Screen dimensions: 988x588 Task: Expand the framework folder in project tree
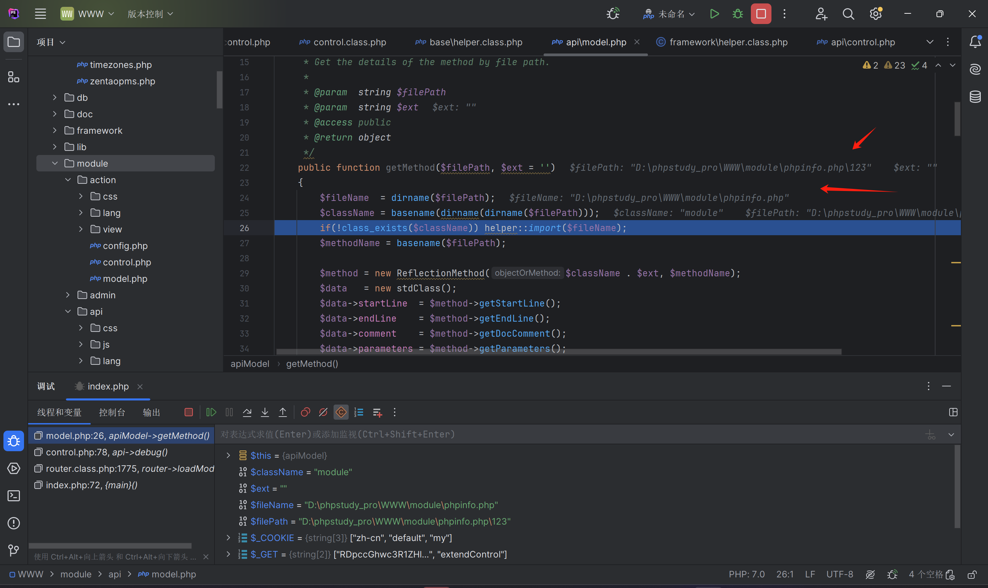55,130
